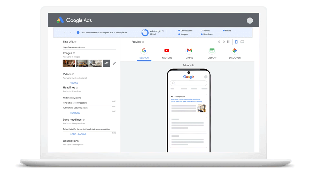Click the pencil icon to edit images
The image size is (310, 174).
pyautogui.click(x=114, y=63)
